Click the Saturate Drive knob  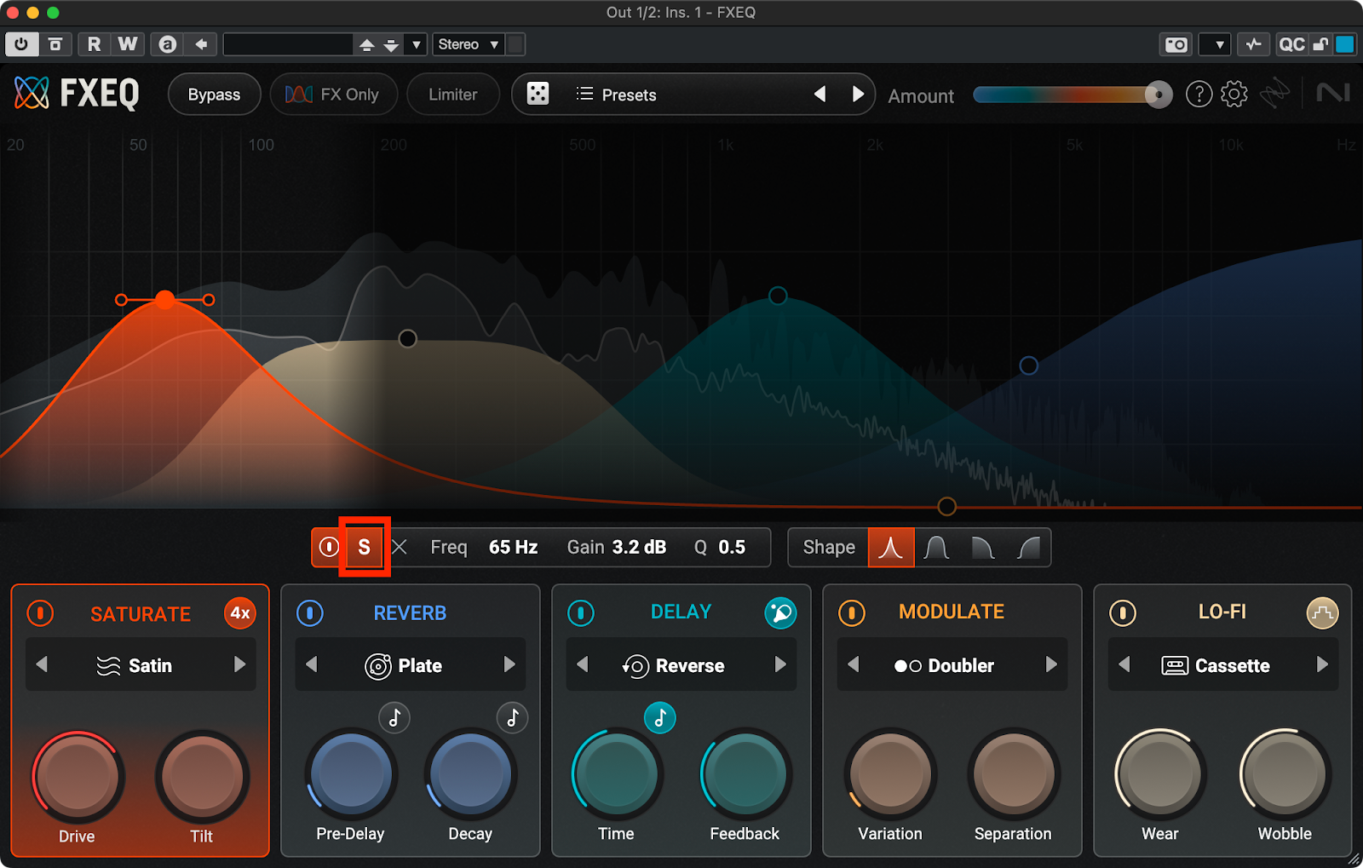(78, 776)
